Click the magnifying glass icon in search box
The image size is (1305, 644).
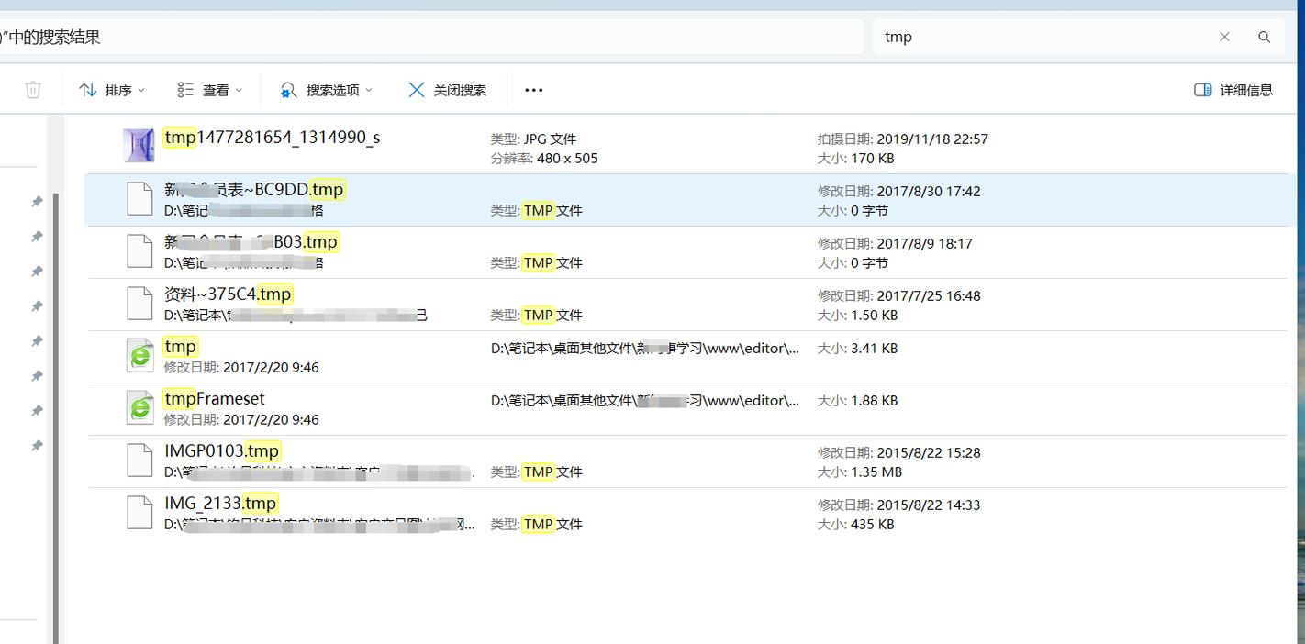tap(1265, 37)
